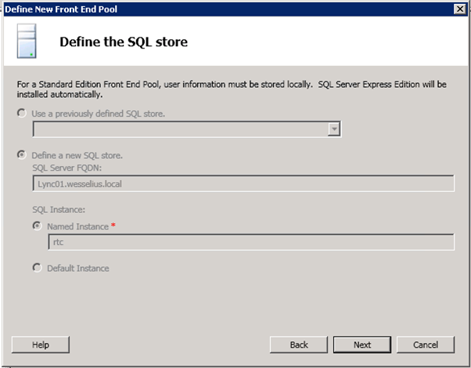Cancel the front end pool wizard
This screenshot has width=471, height=368.
[x=425, y=345]
